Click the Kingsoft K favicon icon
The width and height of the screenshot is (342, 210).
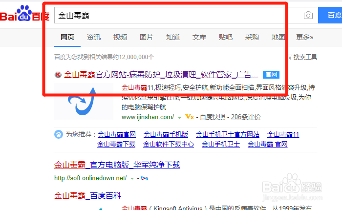(x=58, y=75)
